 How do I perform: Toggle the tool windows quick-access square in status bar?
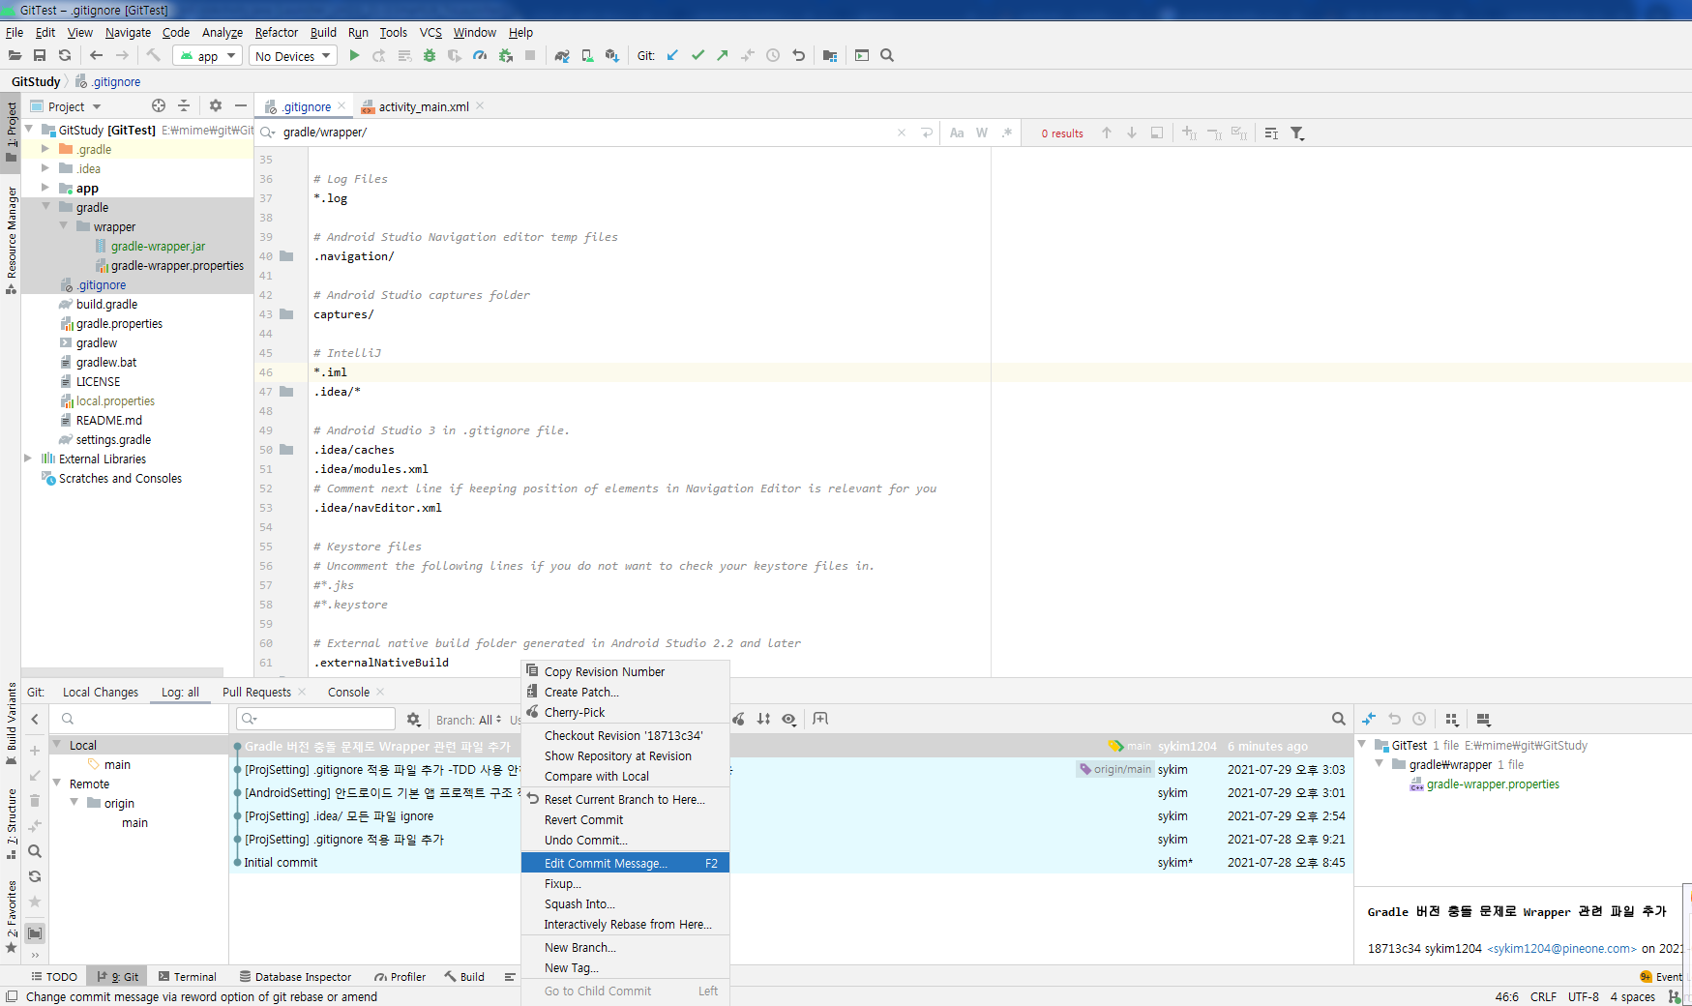click(11, 996)
